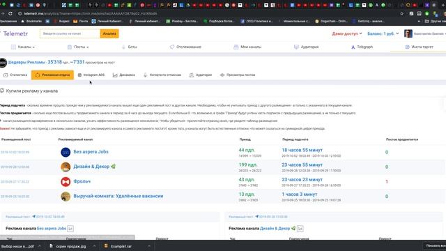This screenshot has height=251, width=446.
Task: Click the 43 пдп. gain value
Action: point(247,180)
